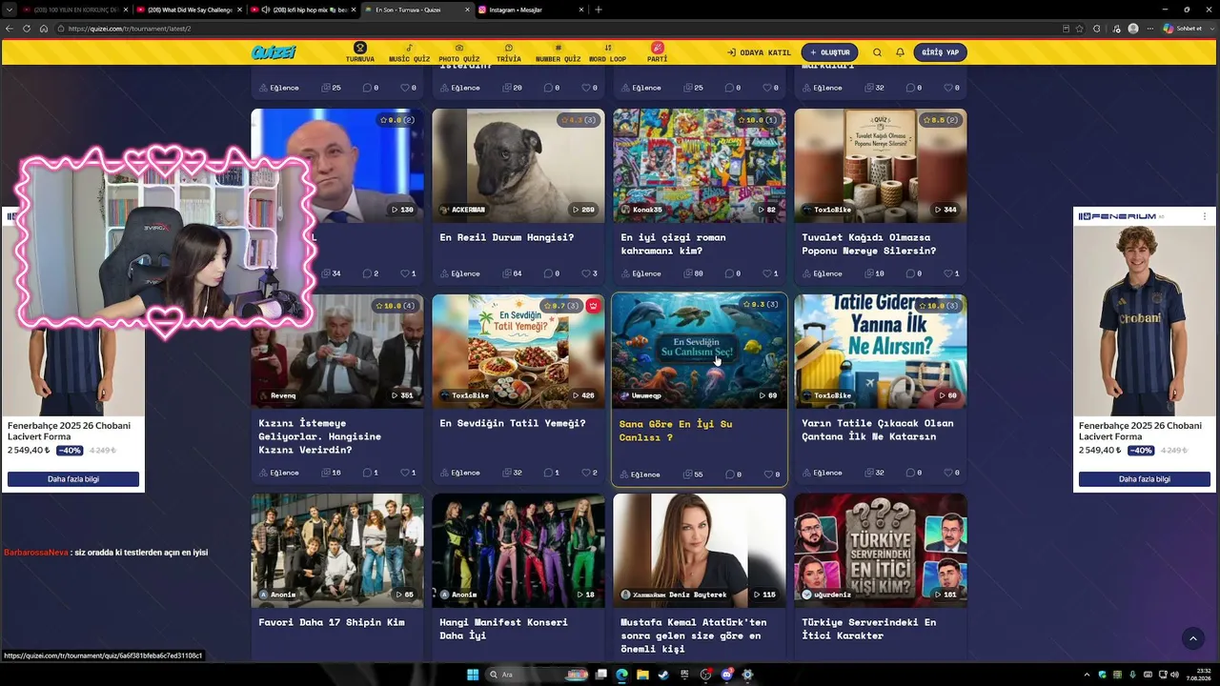Open File Explorer from the taskbar
The width and height of the screenshot is (1220, 686).
tap(642, 675)
